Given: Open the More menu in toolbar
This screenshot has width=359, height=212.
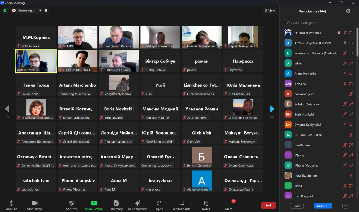Looking at the screenshot, I should (229, 203).
